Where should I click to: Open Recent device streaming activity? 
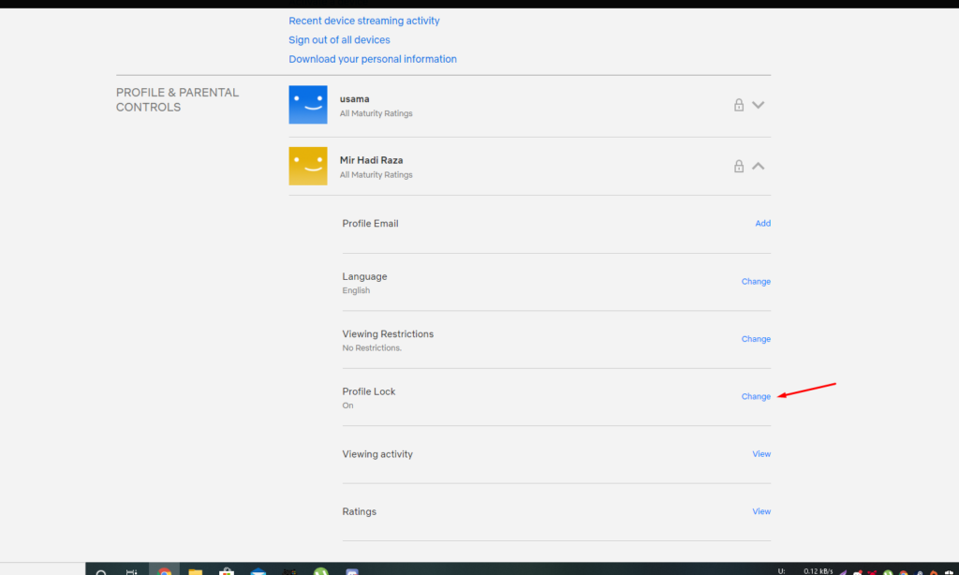(363, 20)
